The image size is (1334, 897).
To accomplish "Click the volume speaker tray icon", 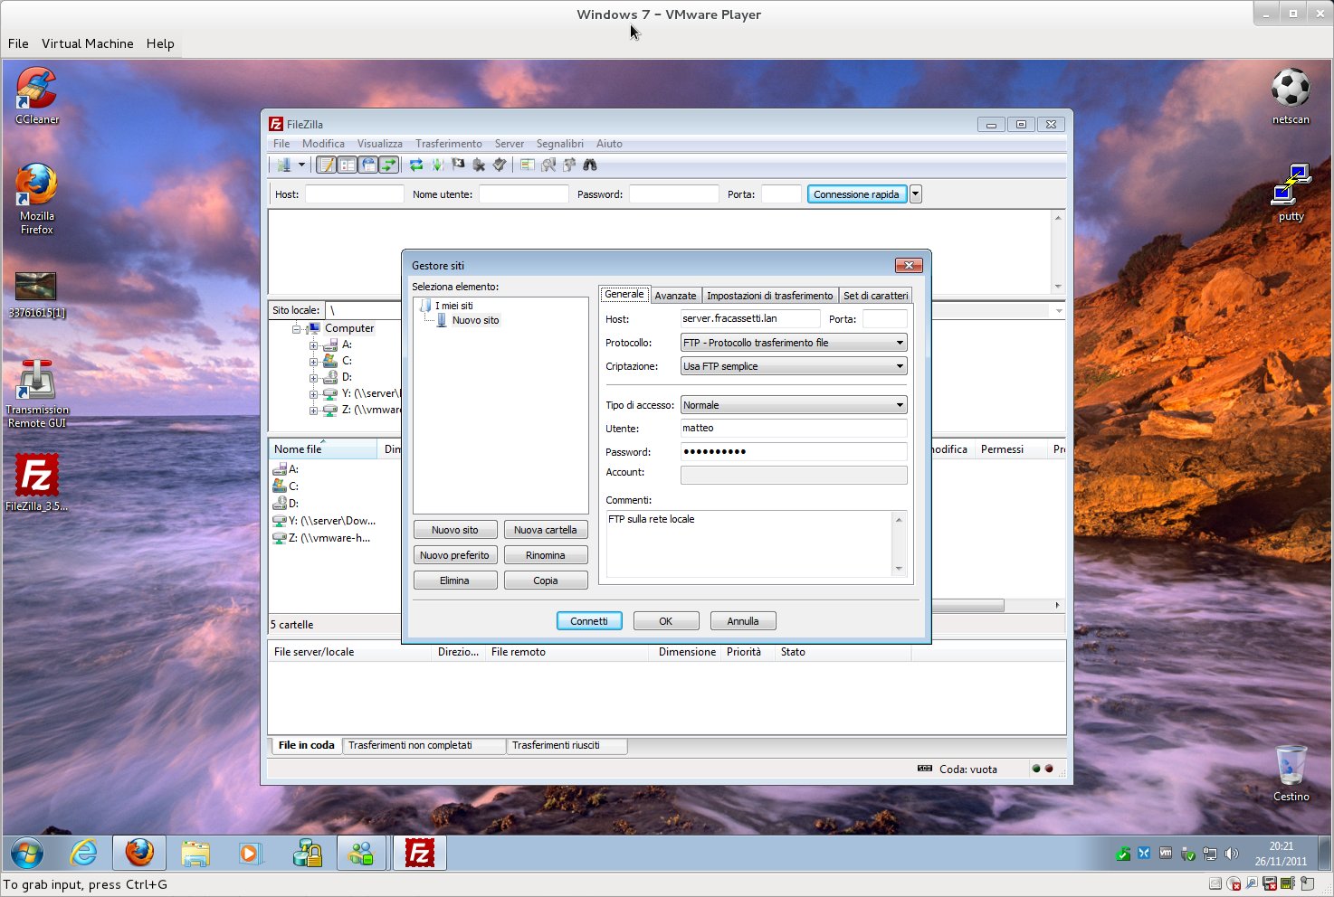I will (1231, 854).
